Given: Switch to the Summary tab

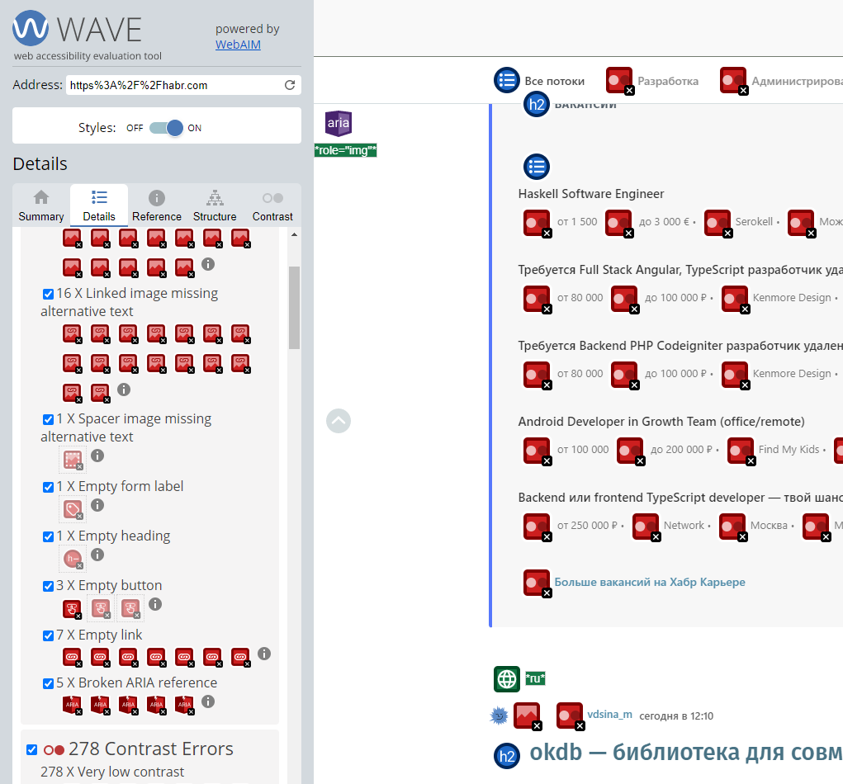Looking at the screenshot, I should click(x=40, y=205).
